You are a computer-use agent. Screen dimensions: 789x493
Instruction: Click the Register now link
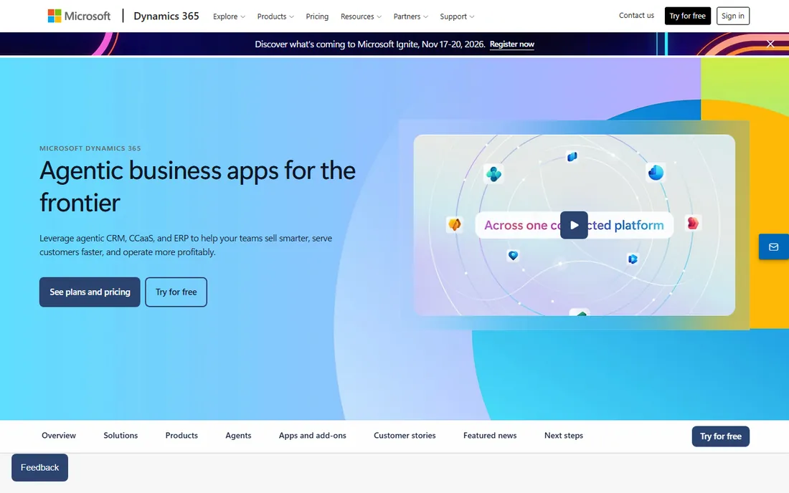click(511, 44)
